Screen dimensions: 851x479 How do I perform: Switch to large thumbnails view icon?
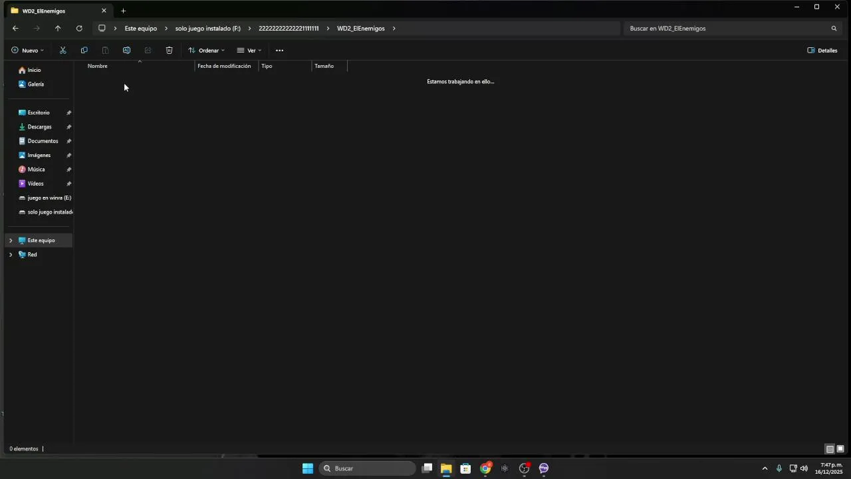[840, 449]
